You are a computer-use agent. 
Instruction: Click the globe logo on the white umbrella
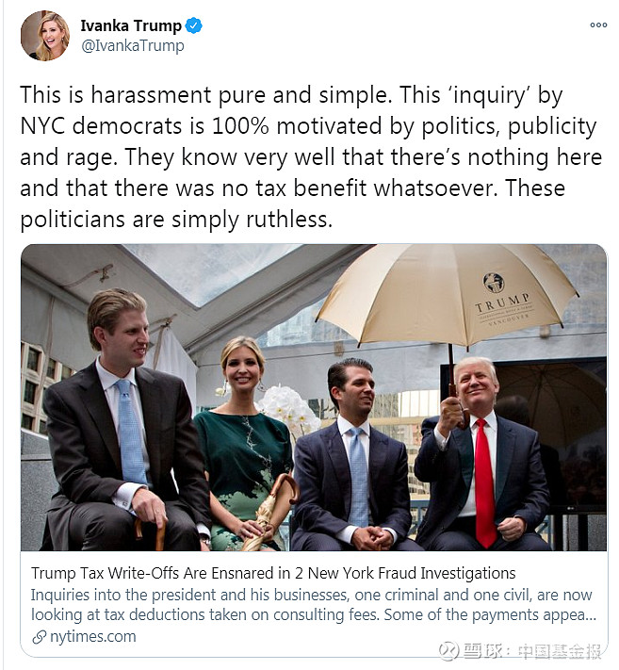tap(494, 282)
